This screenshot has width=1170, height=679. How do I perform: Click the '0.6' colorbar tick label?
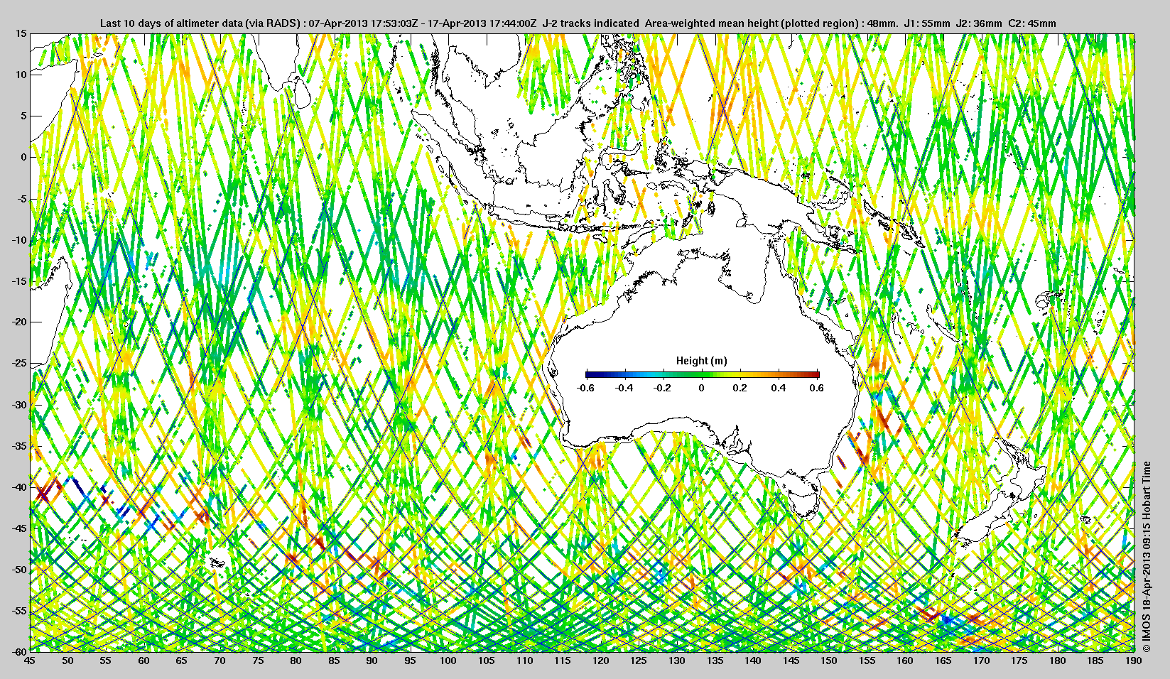[x=817, y=388]
